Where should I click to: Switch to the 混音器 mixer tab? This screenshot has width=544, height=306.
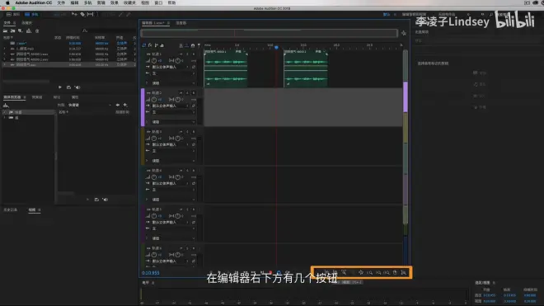[181, 23]
